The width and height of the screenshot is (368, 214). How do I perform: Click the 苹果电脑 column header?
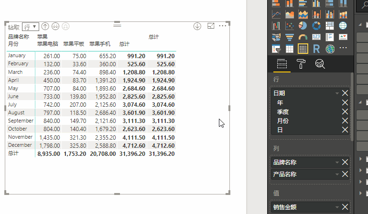coord(48,44)
